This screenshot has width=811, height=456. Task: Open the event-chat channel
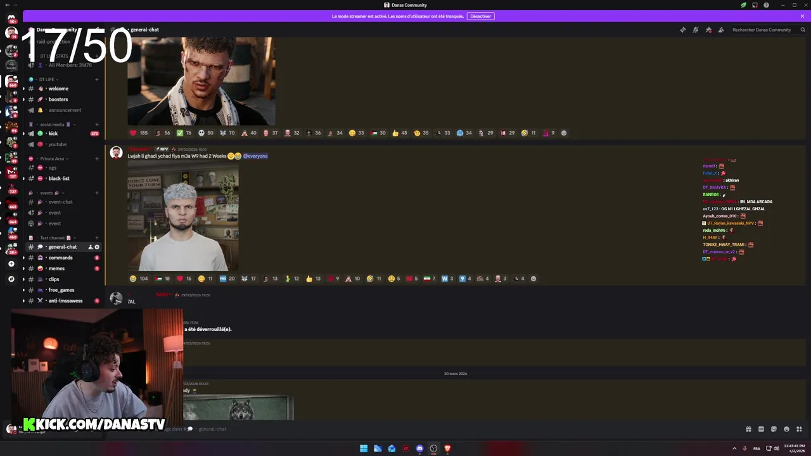tap(62, 202)
